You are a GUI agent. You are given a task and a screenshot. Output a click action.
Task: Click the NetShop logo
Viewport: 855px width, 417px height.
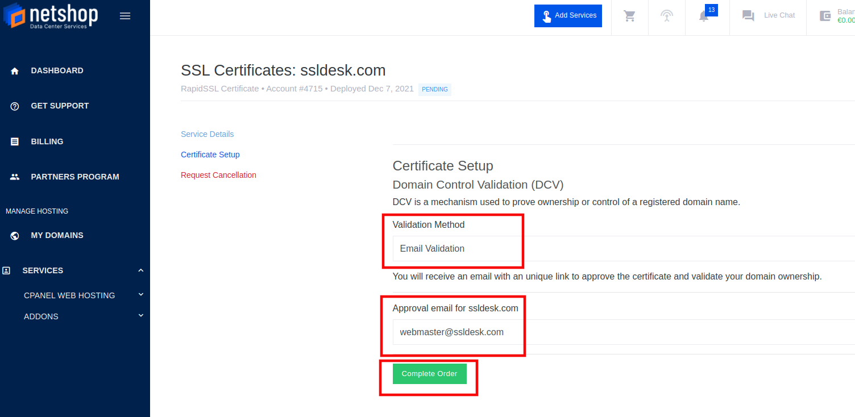(x=50, y=16)
